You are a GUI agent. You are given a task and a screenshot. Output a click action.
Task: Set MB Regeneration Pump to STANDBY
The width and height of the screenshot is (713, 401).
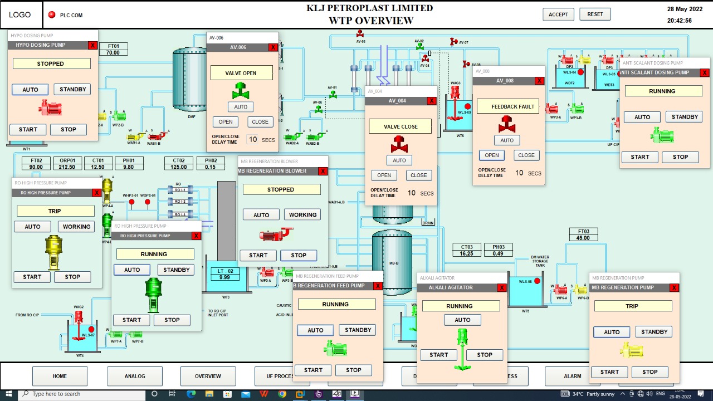pyautogui.click(x=654, y=332)
